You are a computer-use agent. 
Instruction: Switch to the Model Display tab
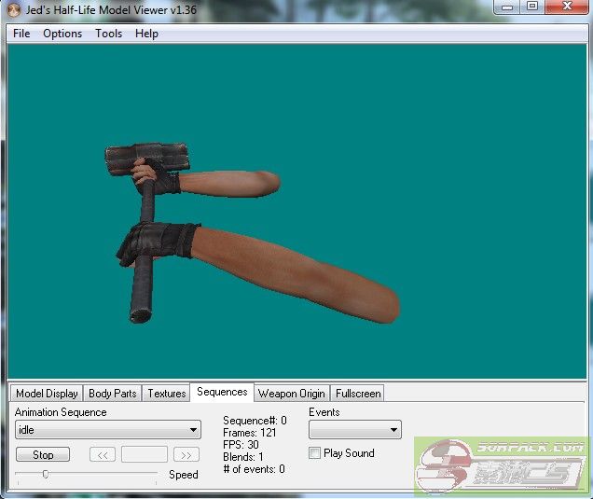coord(47,394)
